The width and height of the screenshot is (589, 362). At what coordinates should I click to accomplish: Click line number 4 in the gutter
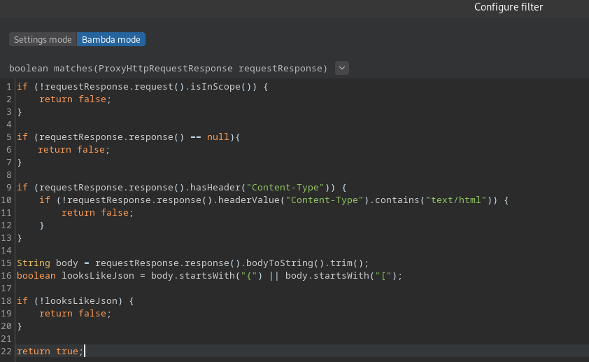pos(8,125)
